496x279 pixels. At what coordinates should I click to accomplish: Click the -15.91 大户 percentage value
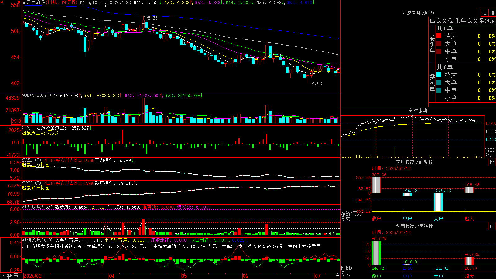441,268
